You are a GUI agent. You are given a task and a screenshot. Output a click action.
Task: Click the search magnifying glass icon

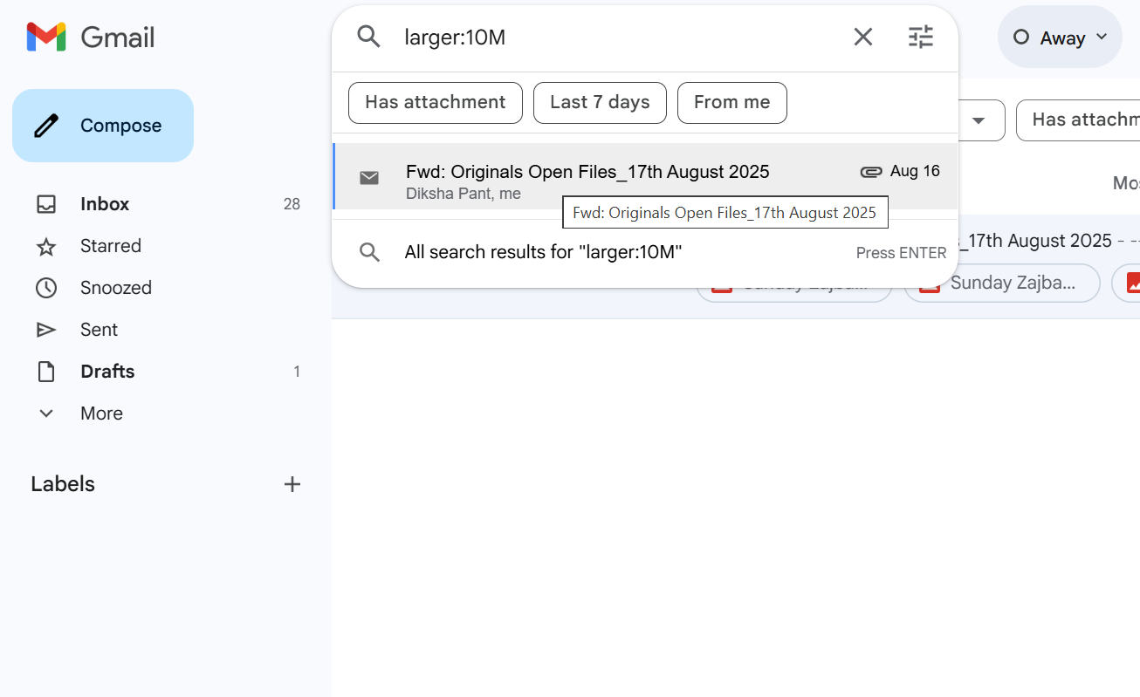pos(367,37)
